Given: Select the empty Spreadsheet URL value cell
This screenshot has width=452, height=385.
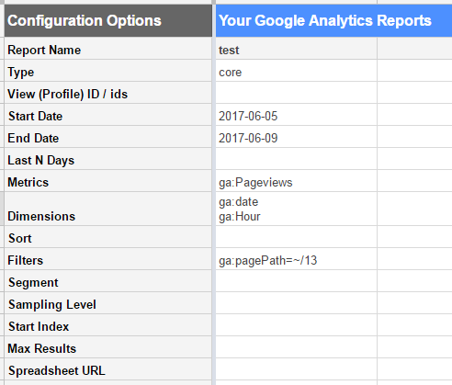Looking at the screenshot, I should pos(296,369).
